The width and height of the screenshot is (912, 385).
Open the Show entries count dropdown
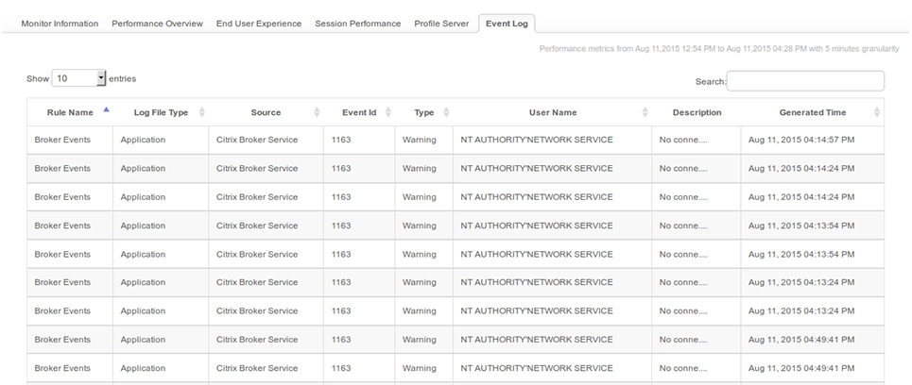point(79,79)
